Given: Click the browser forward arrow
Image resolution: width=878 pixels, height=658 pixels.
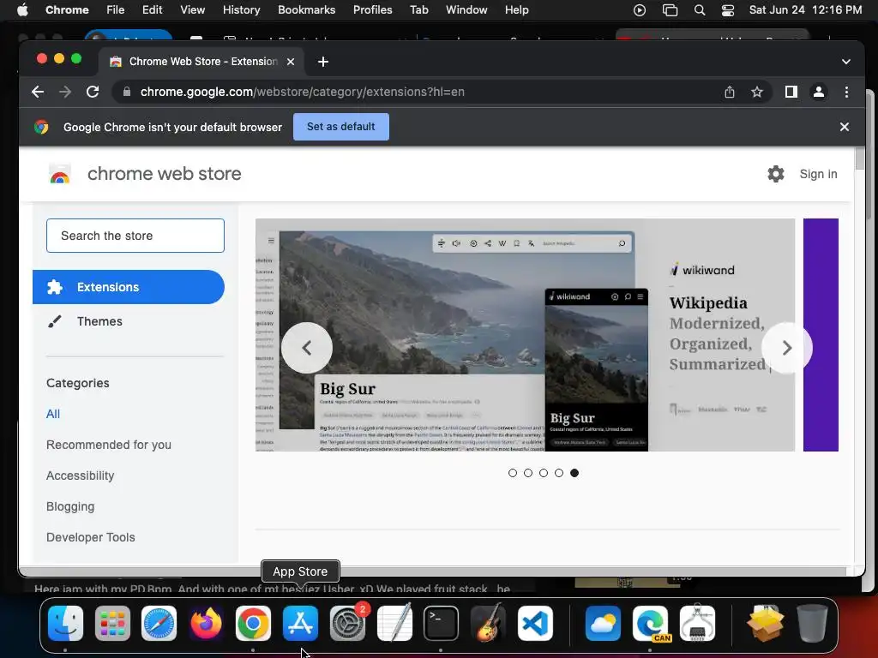Looking at the screenshot, I should [65, 92].
